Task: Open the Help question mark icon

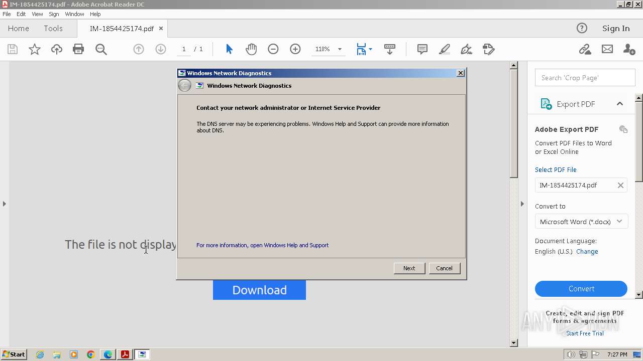Action: coord(582,28)
